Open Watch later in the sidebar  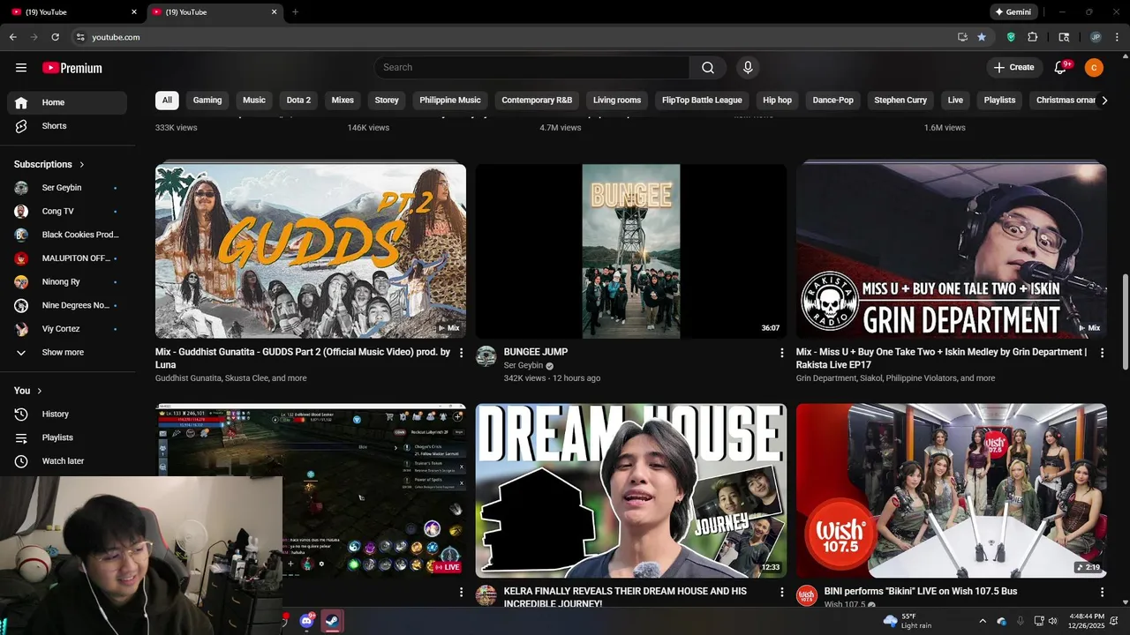click(x=67, y=461)
